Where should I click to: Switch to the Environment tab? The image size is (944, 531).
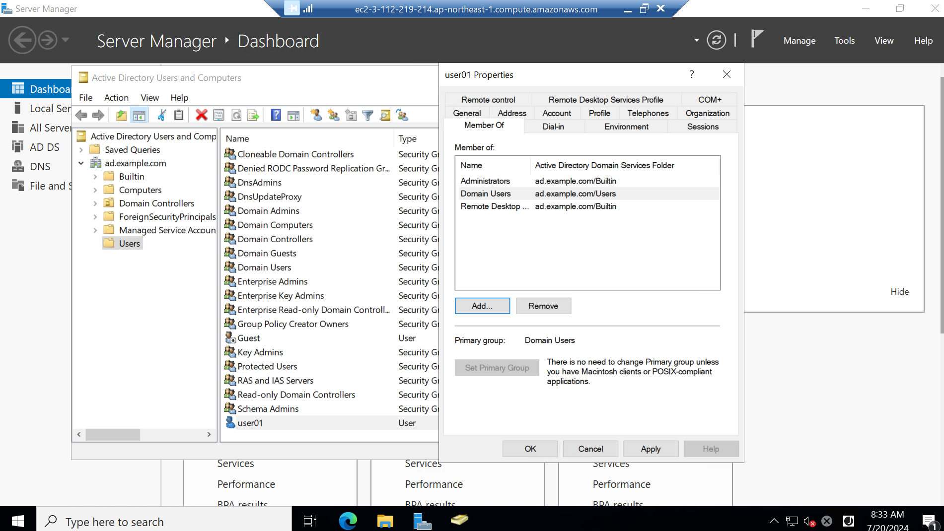(626, 127)
